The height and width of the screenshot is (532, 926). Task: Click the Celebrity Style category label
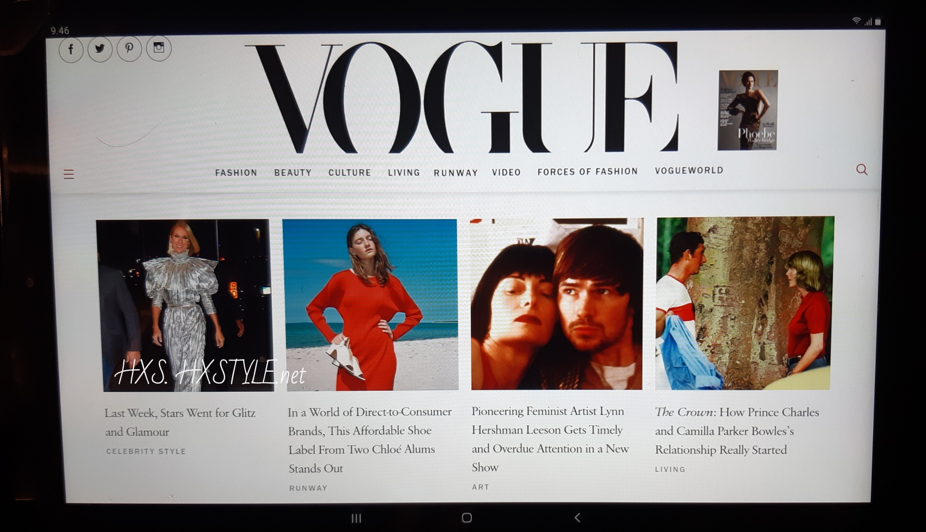pyautogui.click(x=146, y=451)
